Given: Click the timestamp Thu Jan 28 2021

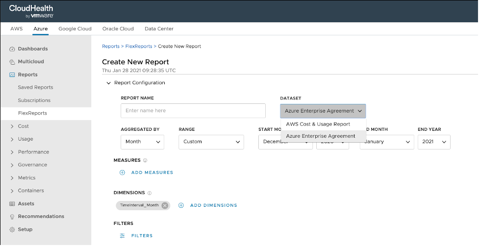Looking at the screenshot, I should click(139, 71).
